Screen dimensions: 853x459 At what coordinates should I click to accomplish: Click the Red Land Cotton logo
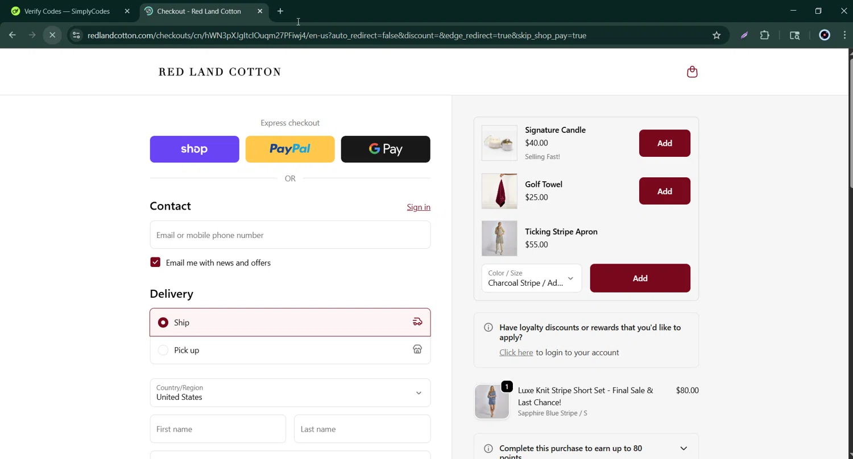click(220, 72)
